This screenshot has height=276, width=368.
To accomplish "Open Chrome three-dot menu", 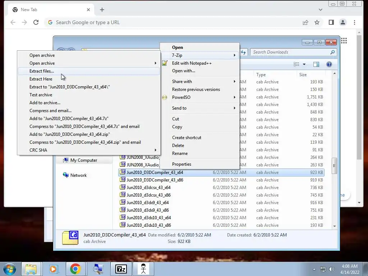I will 354,23.
